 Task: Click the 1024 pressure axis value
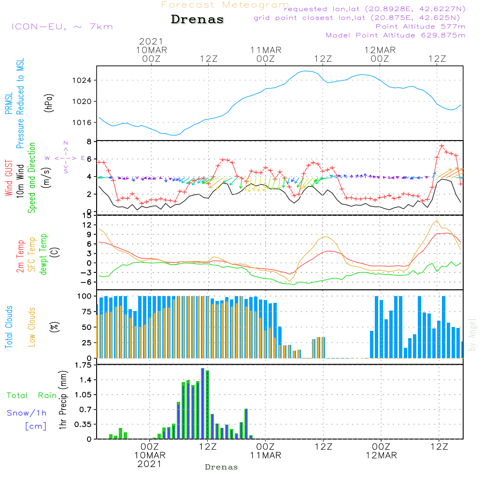(82, 81)
